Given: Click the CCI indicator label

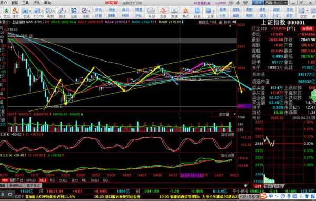Looking at the screenshot, I should (106, 180).
